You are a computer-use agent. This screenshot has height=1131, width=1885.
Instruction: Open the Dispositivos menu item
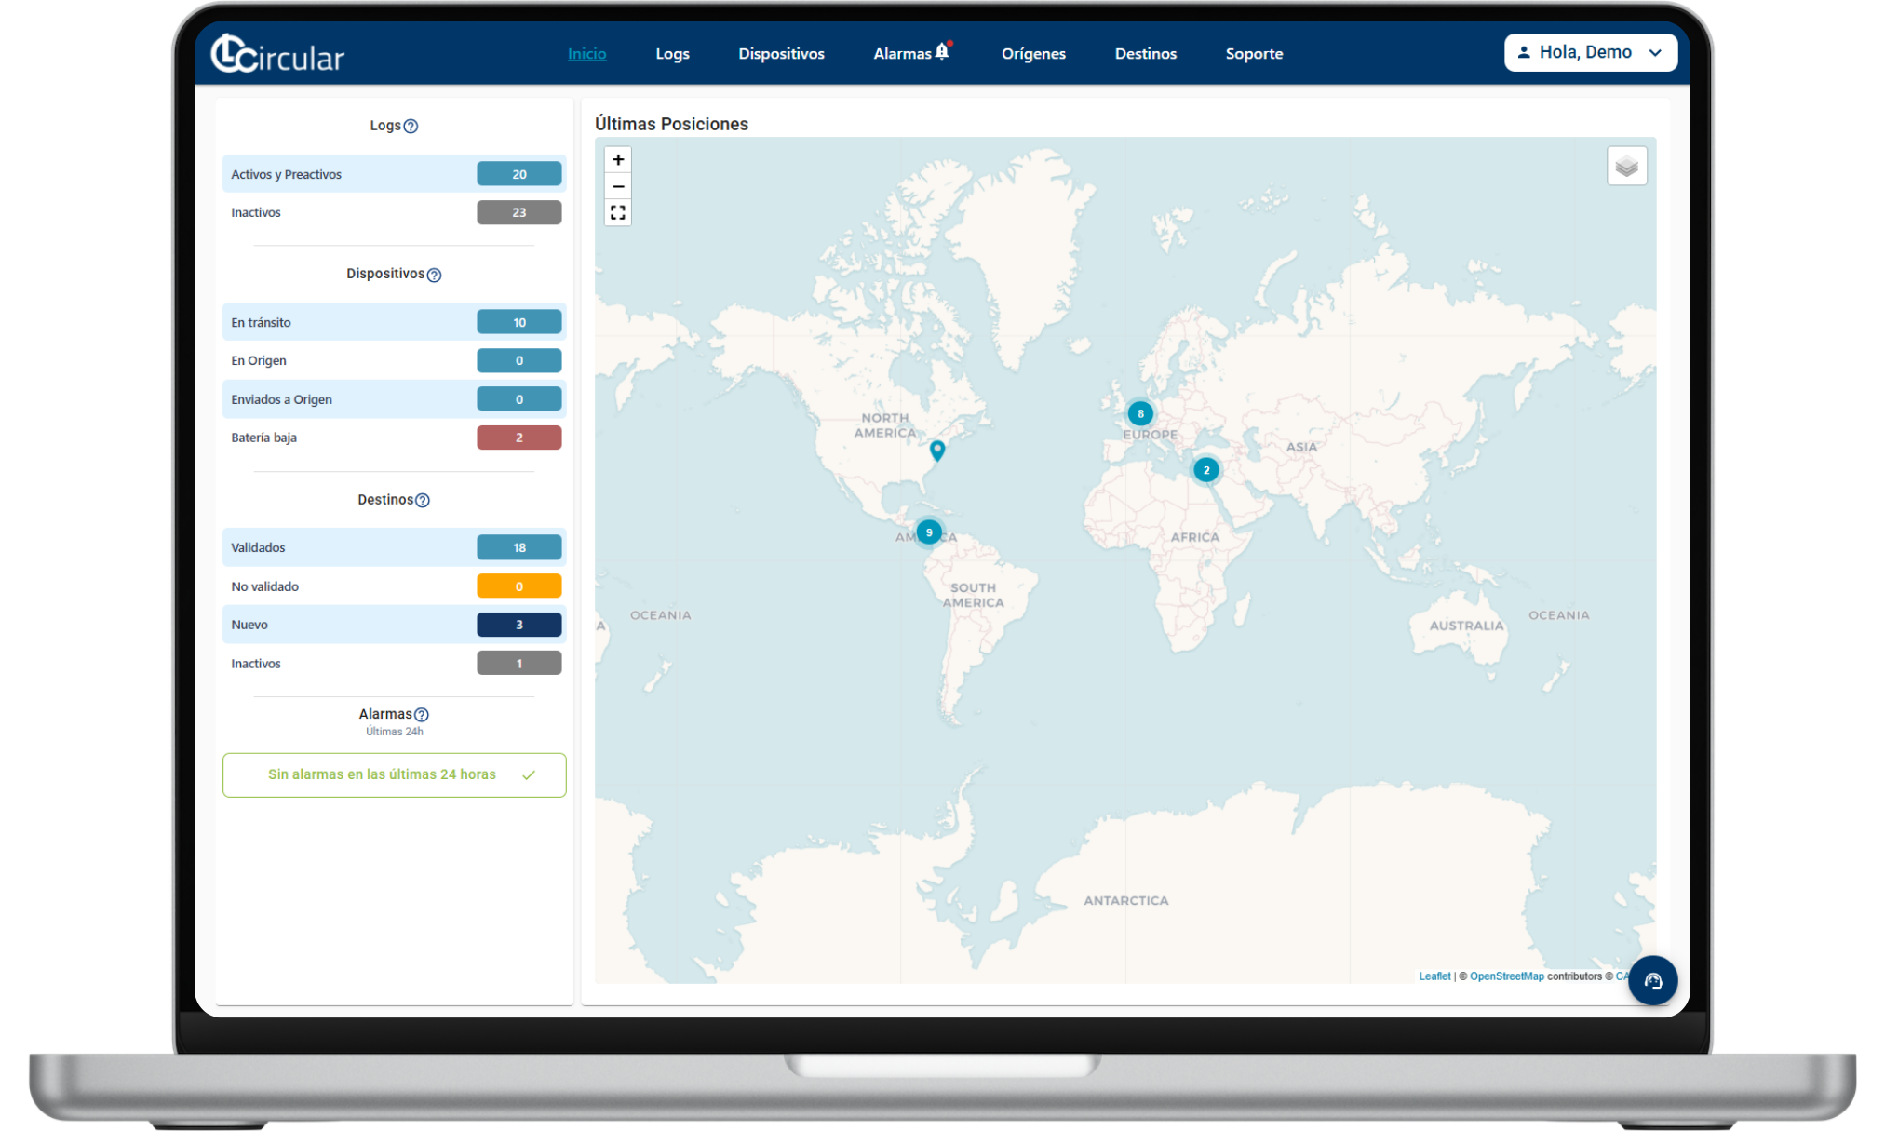click(x=781, y=54)
